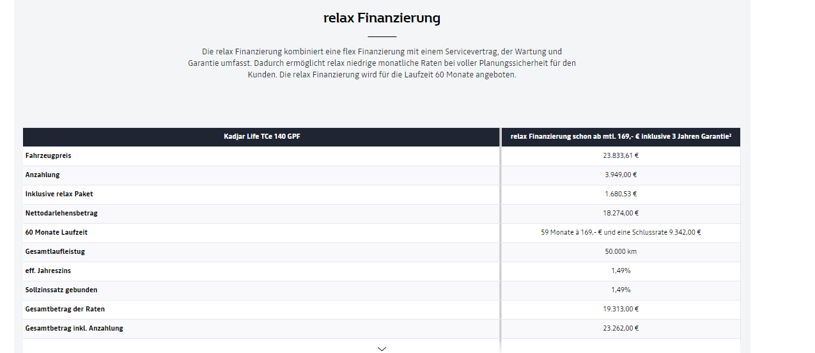815x353 pixels.
Task: Select the Kadjar Life TCe 140 GPF column header
Action: click(261, 136)
